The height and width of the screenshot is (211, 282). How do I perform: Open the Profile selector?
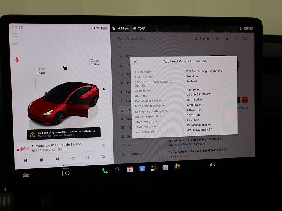202,38
